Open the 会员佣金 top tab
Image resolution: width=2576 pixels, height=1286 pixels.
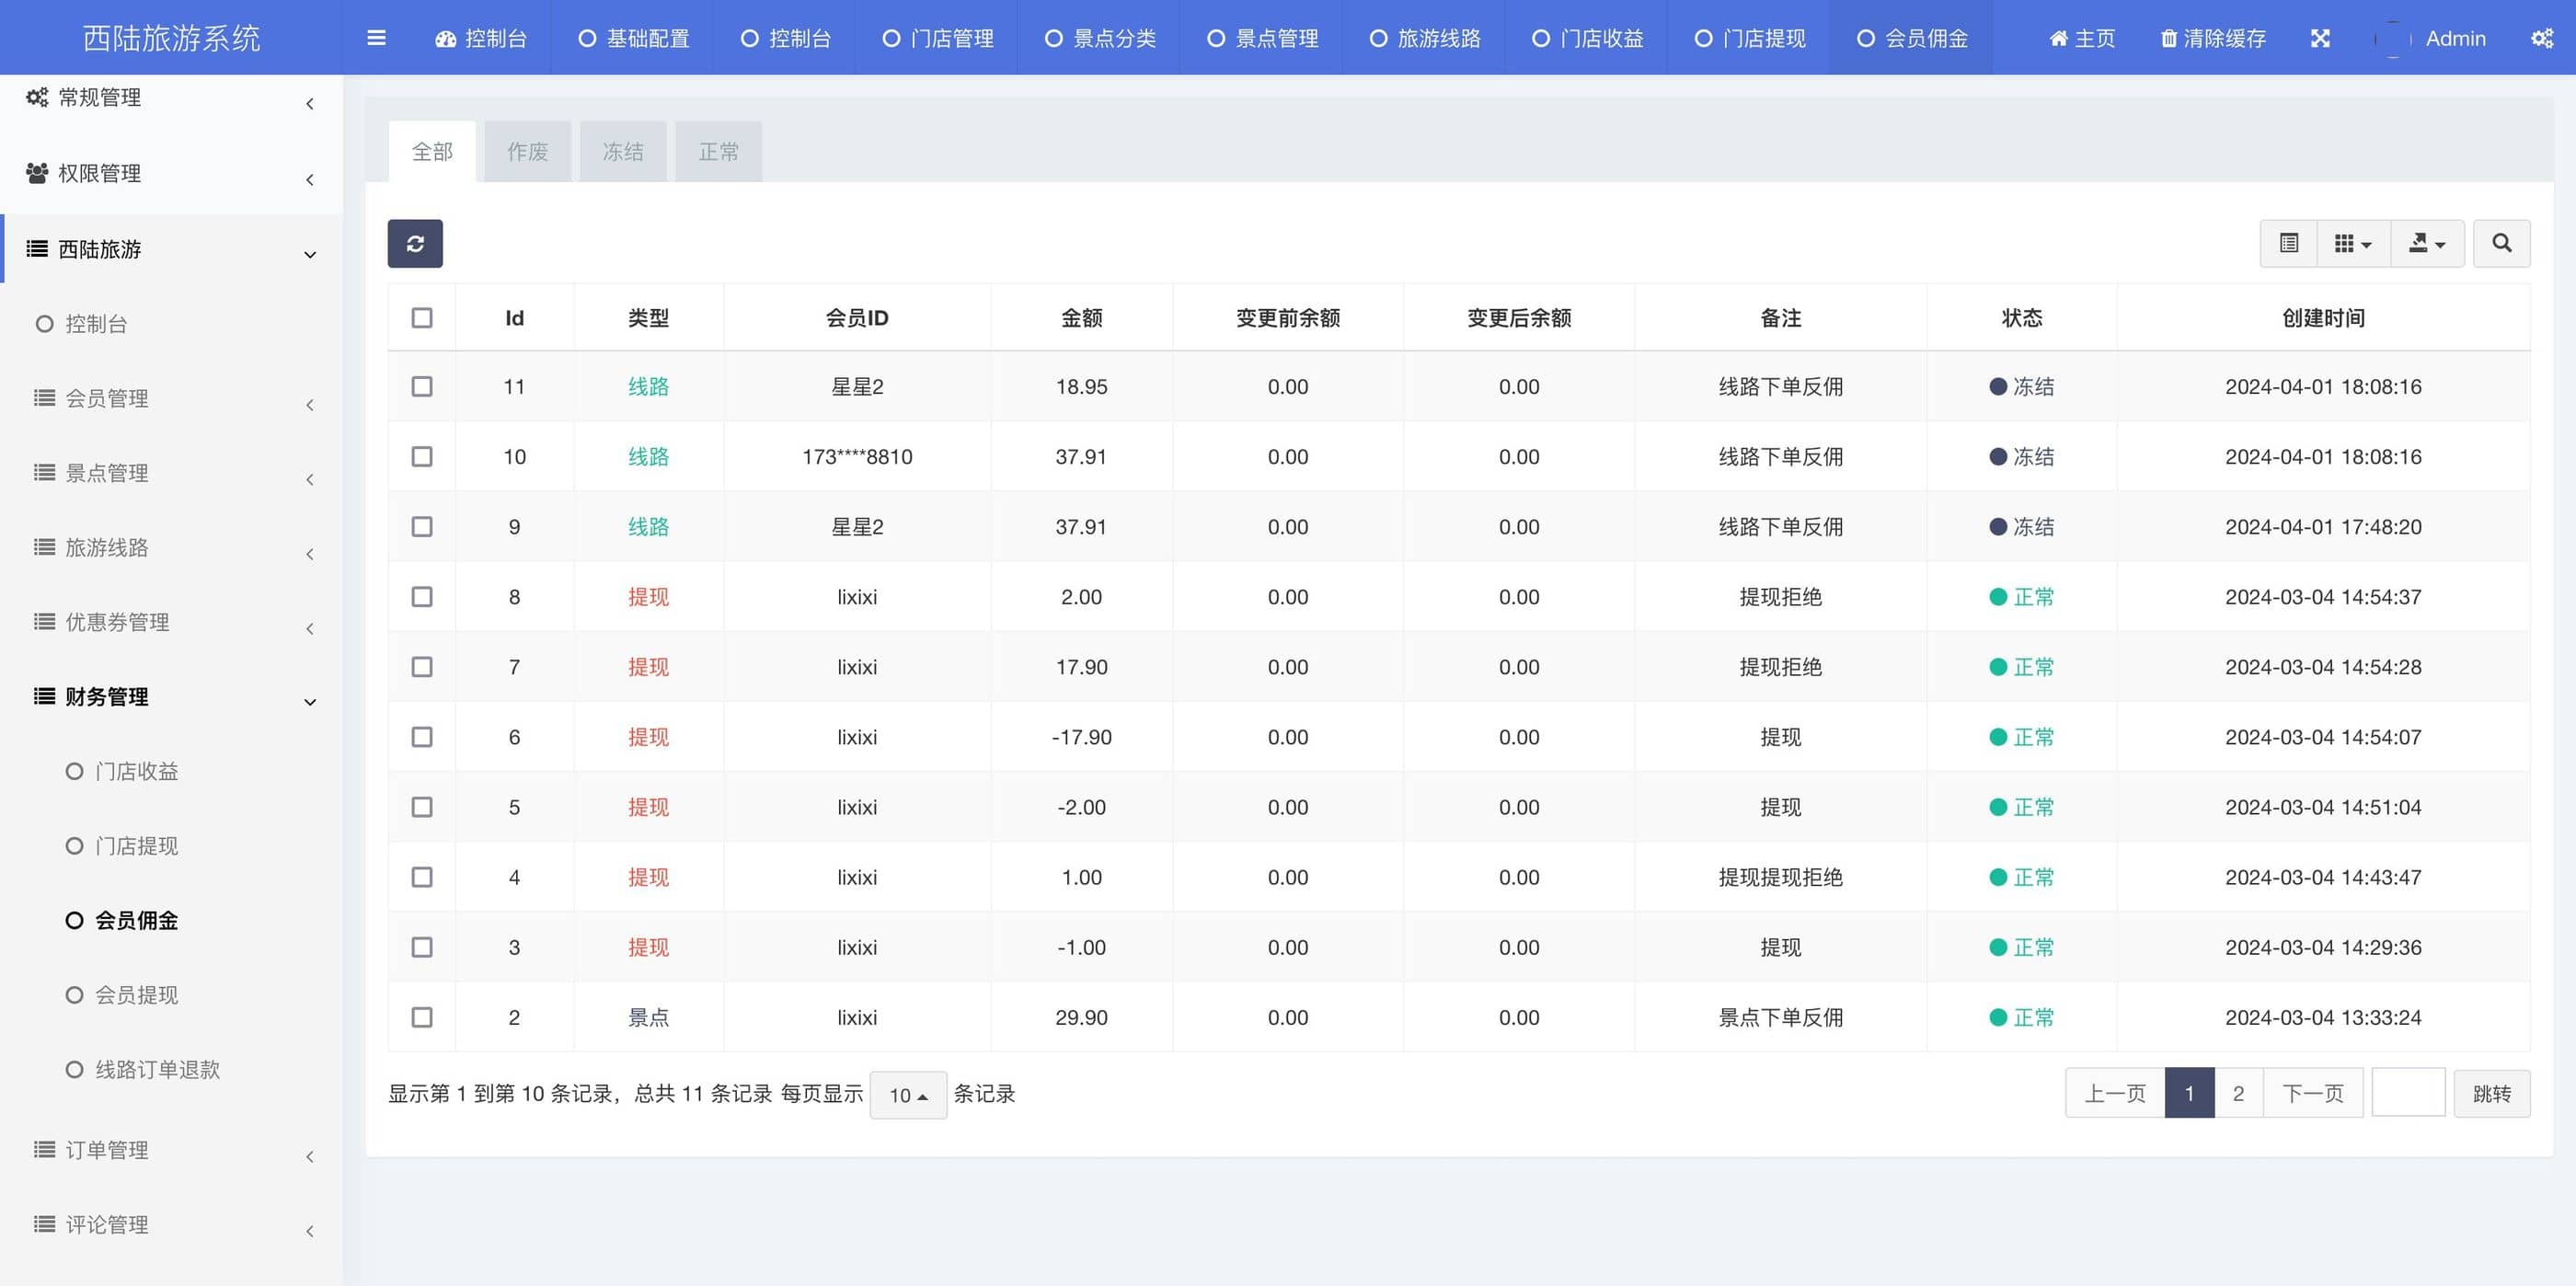coord(1912,38)
